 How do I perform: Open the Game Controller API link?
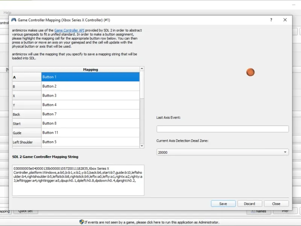click(69, 30)
